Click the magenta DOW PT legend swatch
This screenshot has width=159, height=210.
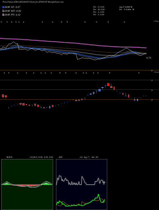pos(3,15)
